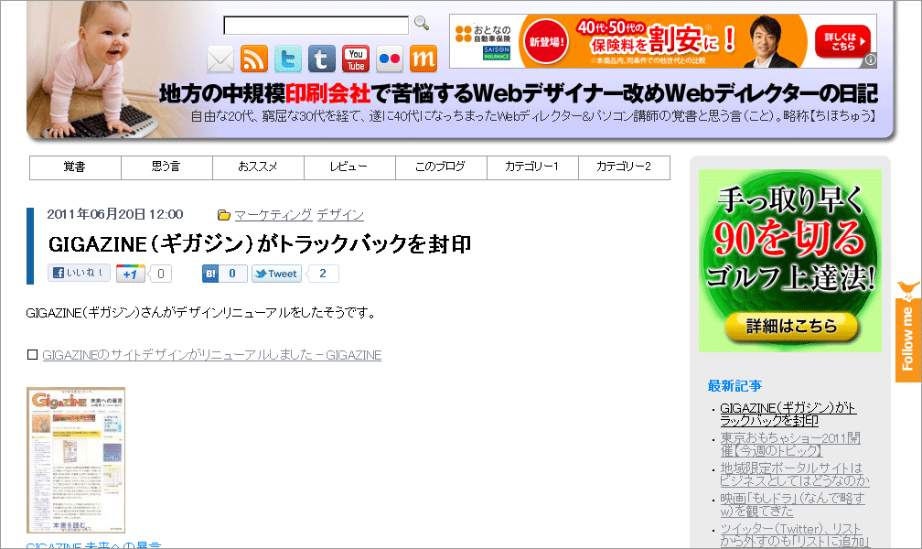Click the 詳しくはこちら red ad button
Viewport: 922px width, 549px height.
point(842,41)
